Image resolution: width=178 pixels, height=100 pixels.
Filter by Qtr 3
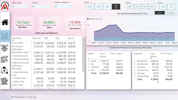point(145,7)
